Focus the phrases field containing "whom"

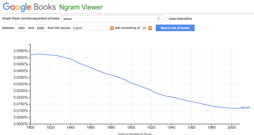coord(109,19)
